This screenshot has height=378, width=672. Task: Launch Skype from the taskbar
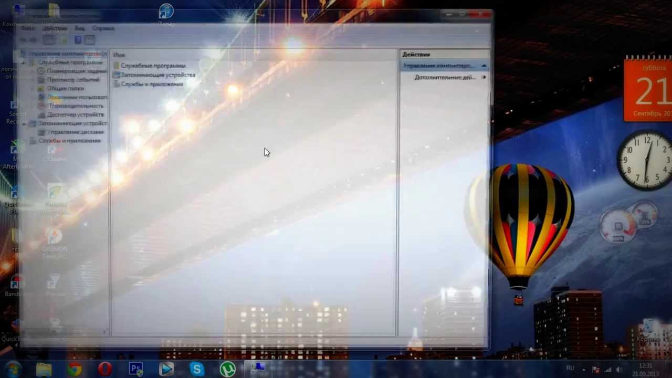coord(197,369)
